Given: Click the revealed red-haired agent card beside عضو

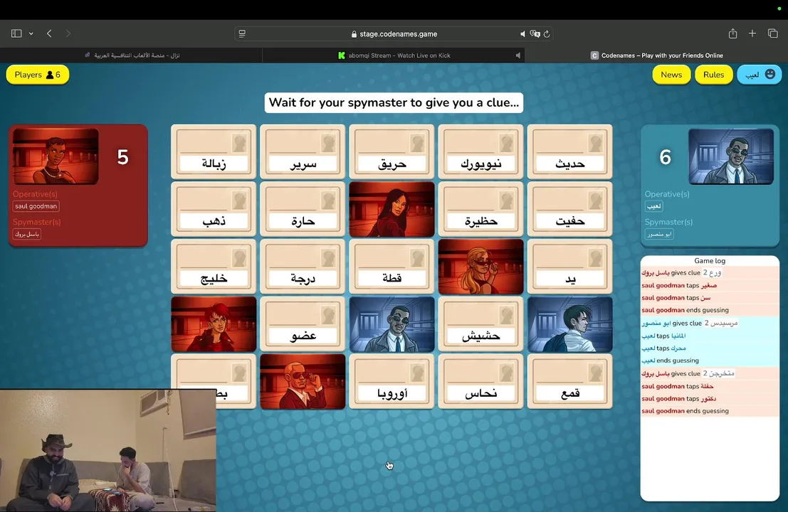Looking at the screenshot, I should pos(214,324).
